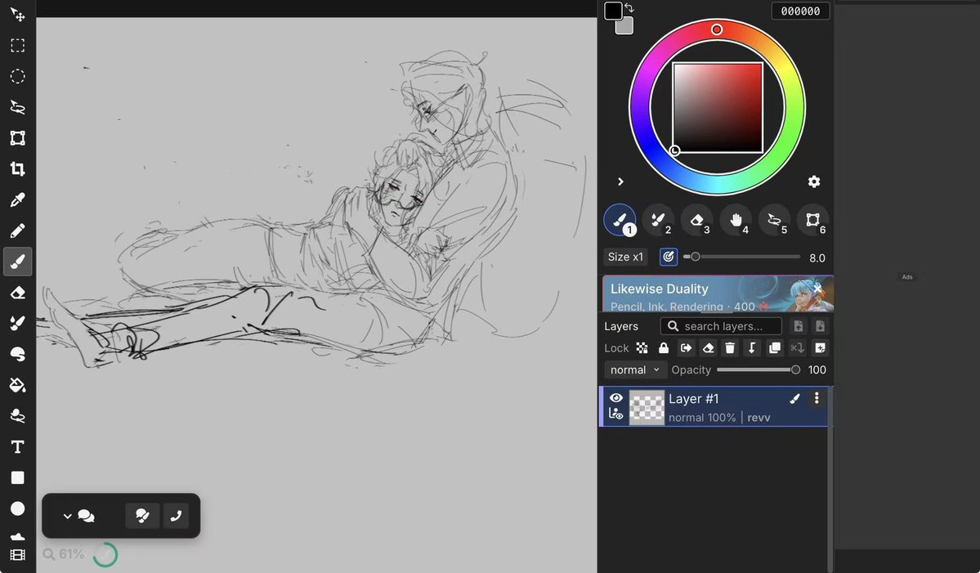Choose the rectangular selection tool
The height and width of the screenshot is (573, 980).
click(x=17, y=46)
